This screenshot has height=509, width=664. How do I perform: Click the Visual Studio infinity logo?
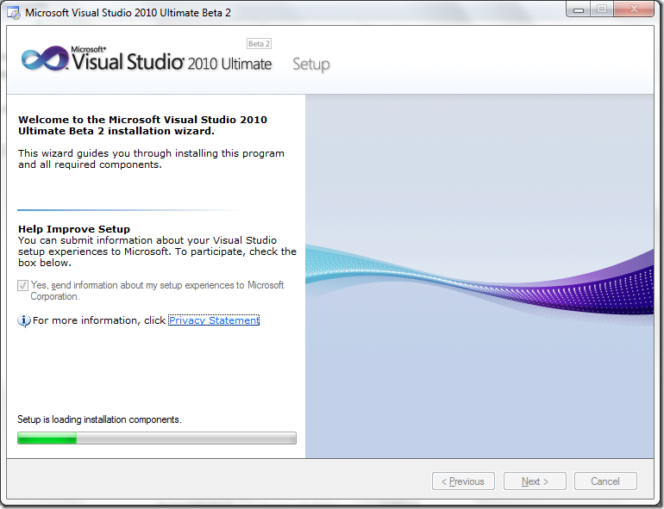pos(45,59)
